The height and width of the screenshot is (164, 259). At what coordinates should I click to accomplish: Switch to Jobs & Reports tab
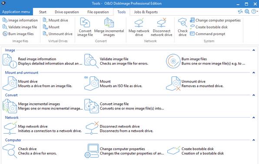(146, 12)
